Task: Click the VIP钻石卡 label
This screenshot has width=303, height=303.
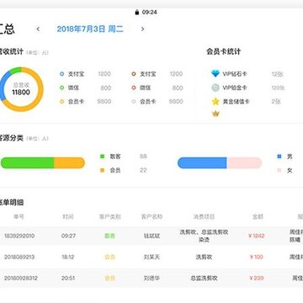Action: tap(235, 74)
